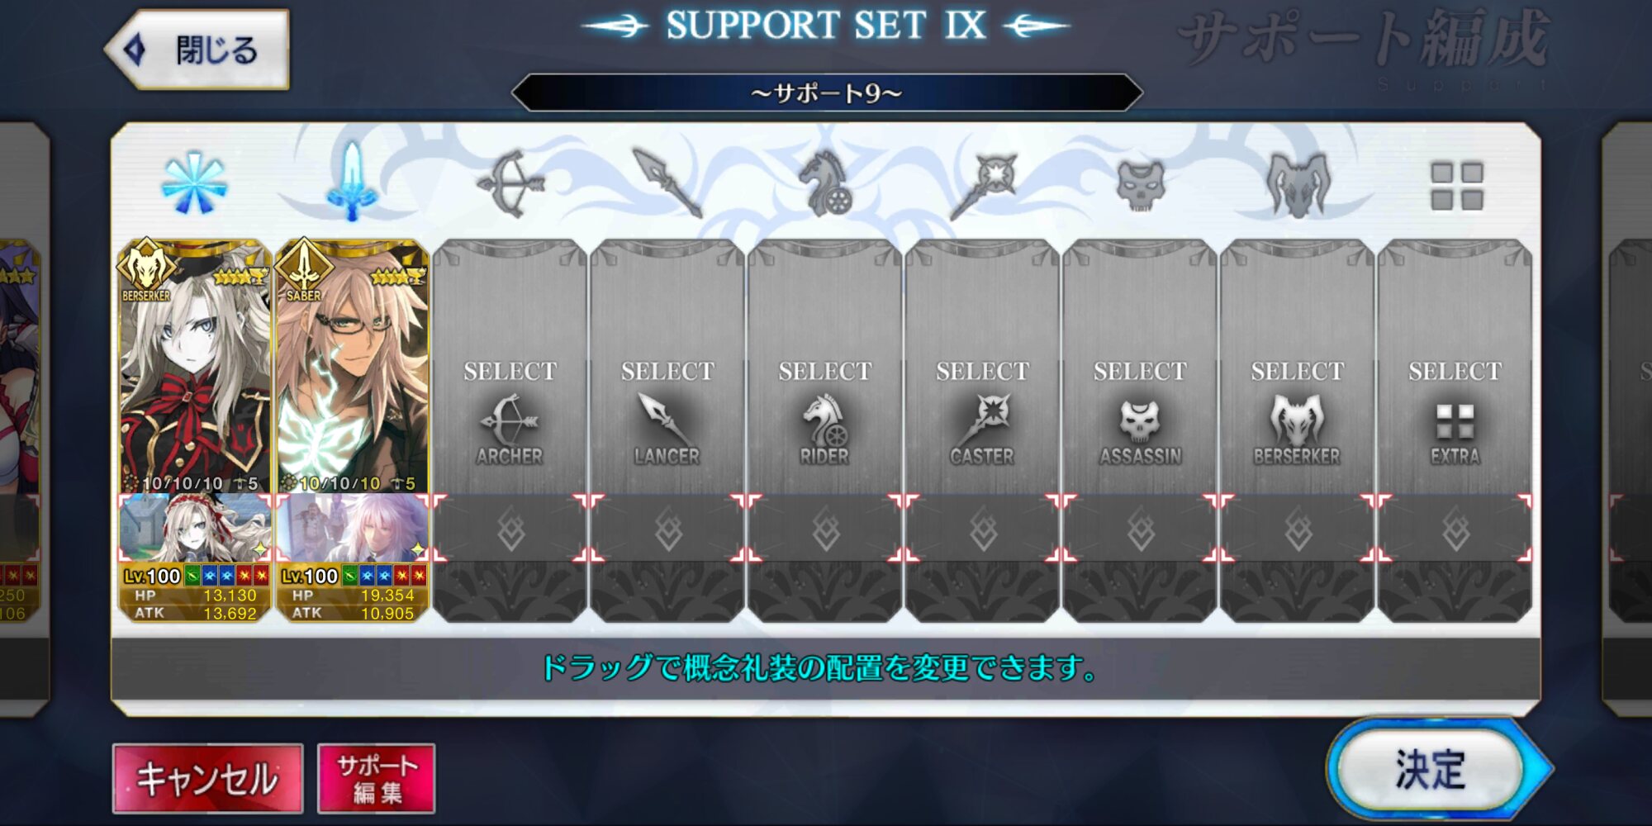Image resolution: width=1652 pixels, height=826 pixels.
Task: Choose a servant for the empty ARCHER slot
Action: 510,368
